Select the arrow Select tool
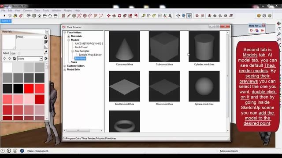This screenshot has width=282, height=158. pos(4,16)
